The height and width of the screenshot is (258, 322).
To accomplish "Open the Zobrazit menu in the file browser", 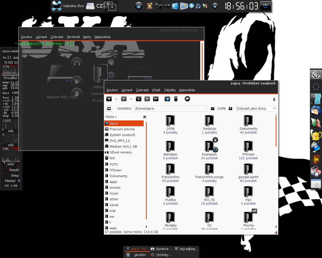I will point(142,90).
